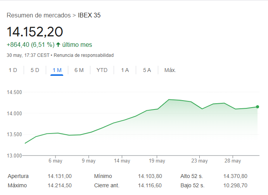Select the 5 A range tab
The height and width of the screenshot is (195, 268).
[147, 70]
